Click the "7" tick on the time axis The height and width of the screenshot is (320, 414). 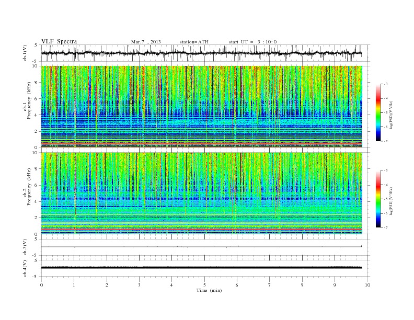pyautogui.click(x=270, y=285)
